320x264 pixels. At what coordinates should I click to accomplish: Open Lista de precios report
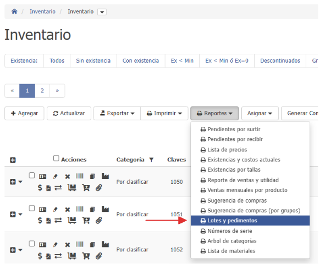point(250,150)
